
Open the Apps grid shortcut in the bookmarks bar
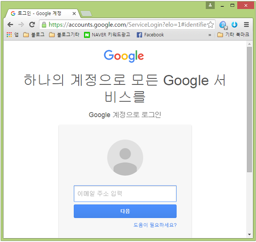12,35
